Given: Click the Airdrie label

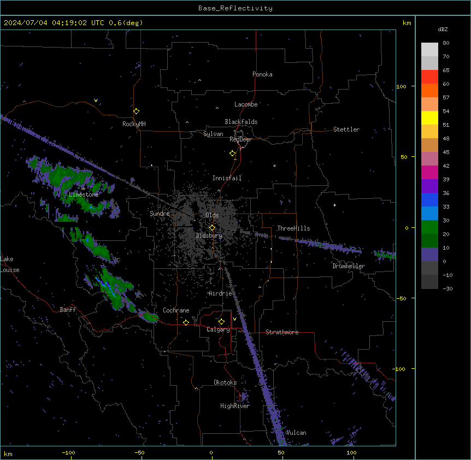Looking at the screenshot, I should point(221,293).
